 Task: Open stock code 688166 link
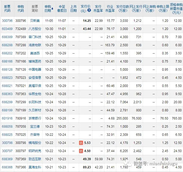click(7, 61)
